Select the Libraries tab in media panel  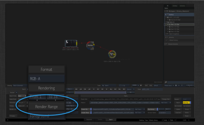(182, 6)
